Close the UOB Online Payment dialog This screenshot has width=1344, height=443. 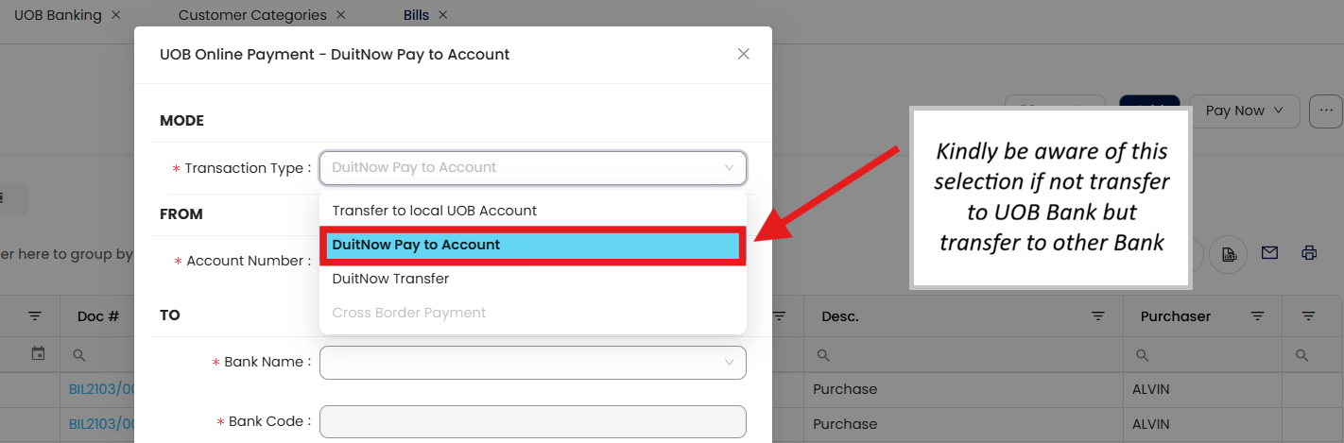coord(744,54)
